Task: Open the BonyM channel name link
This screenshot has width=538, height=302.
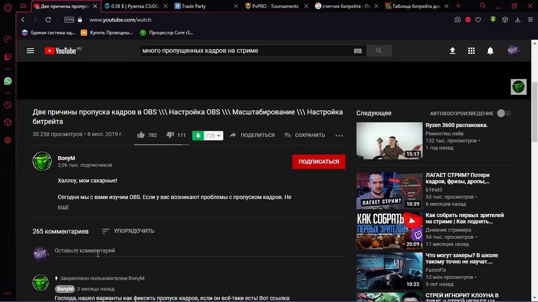Action: (x=66, y=158)
